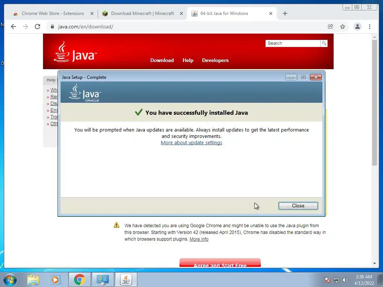Viewport: 383px width, 287px height.
Task: Open More info link about Chrome plugins
Action: 199,239
